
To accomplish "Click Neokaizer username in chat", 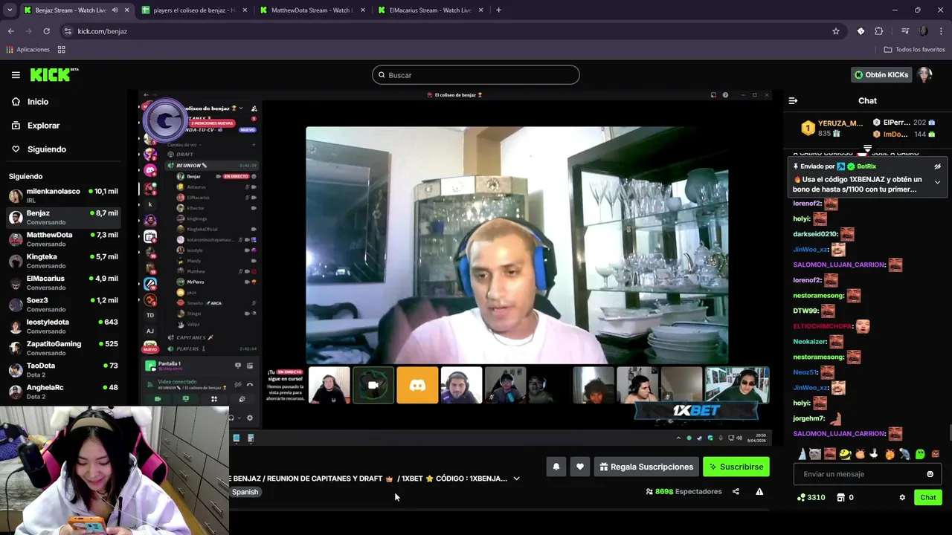I will coord(810,342).
